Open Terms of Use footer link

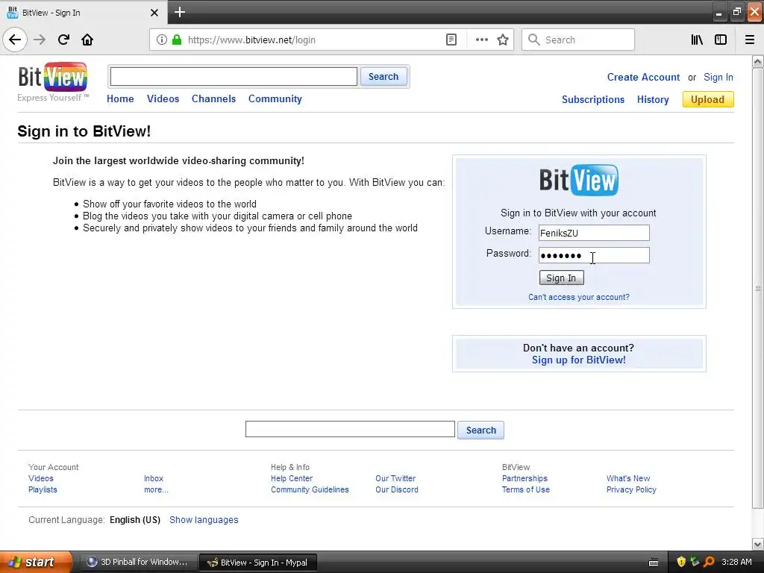[x=526, y=489]
